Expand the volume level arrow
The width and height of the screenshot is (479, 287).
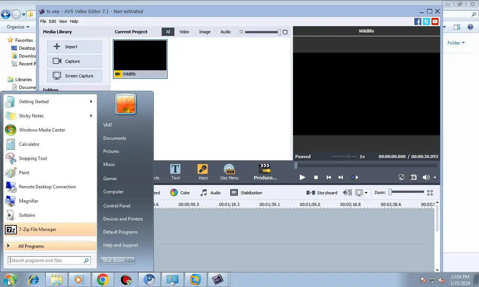435,178
